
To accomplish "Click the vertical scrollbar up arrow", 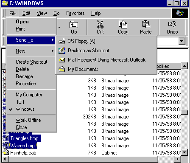I will 184,66.
